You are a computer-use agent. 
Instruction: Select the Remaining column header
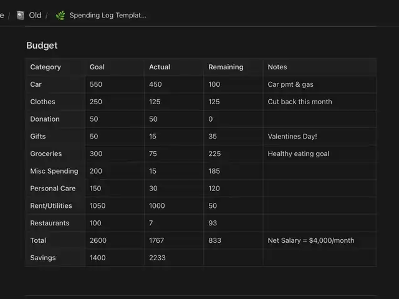tap(226, 67)
